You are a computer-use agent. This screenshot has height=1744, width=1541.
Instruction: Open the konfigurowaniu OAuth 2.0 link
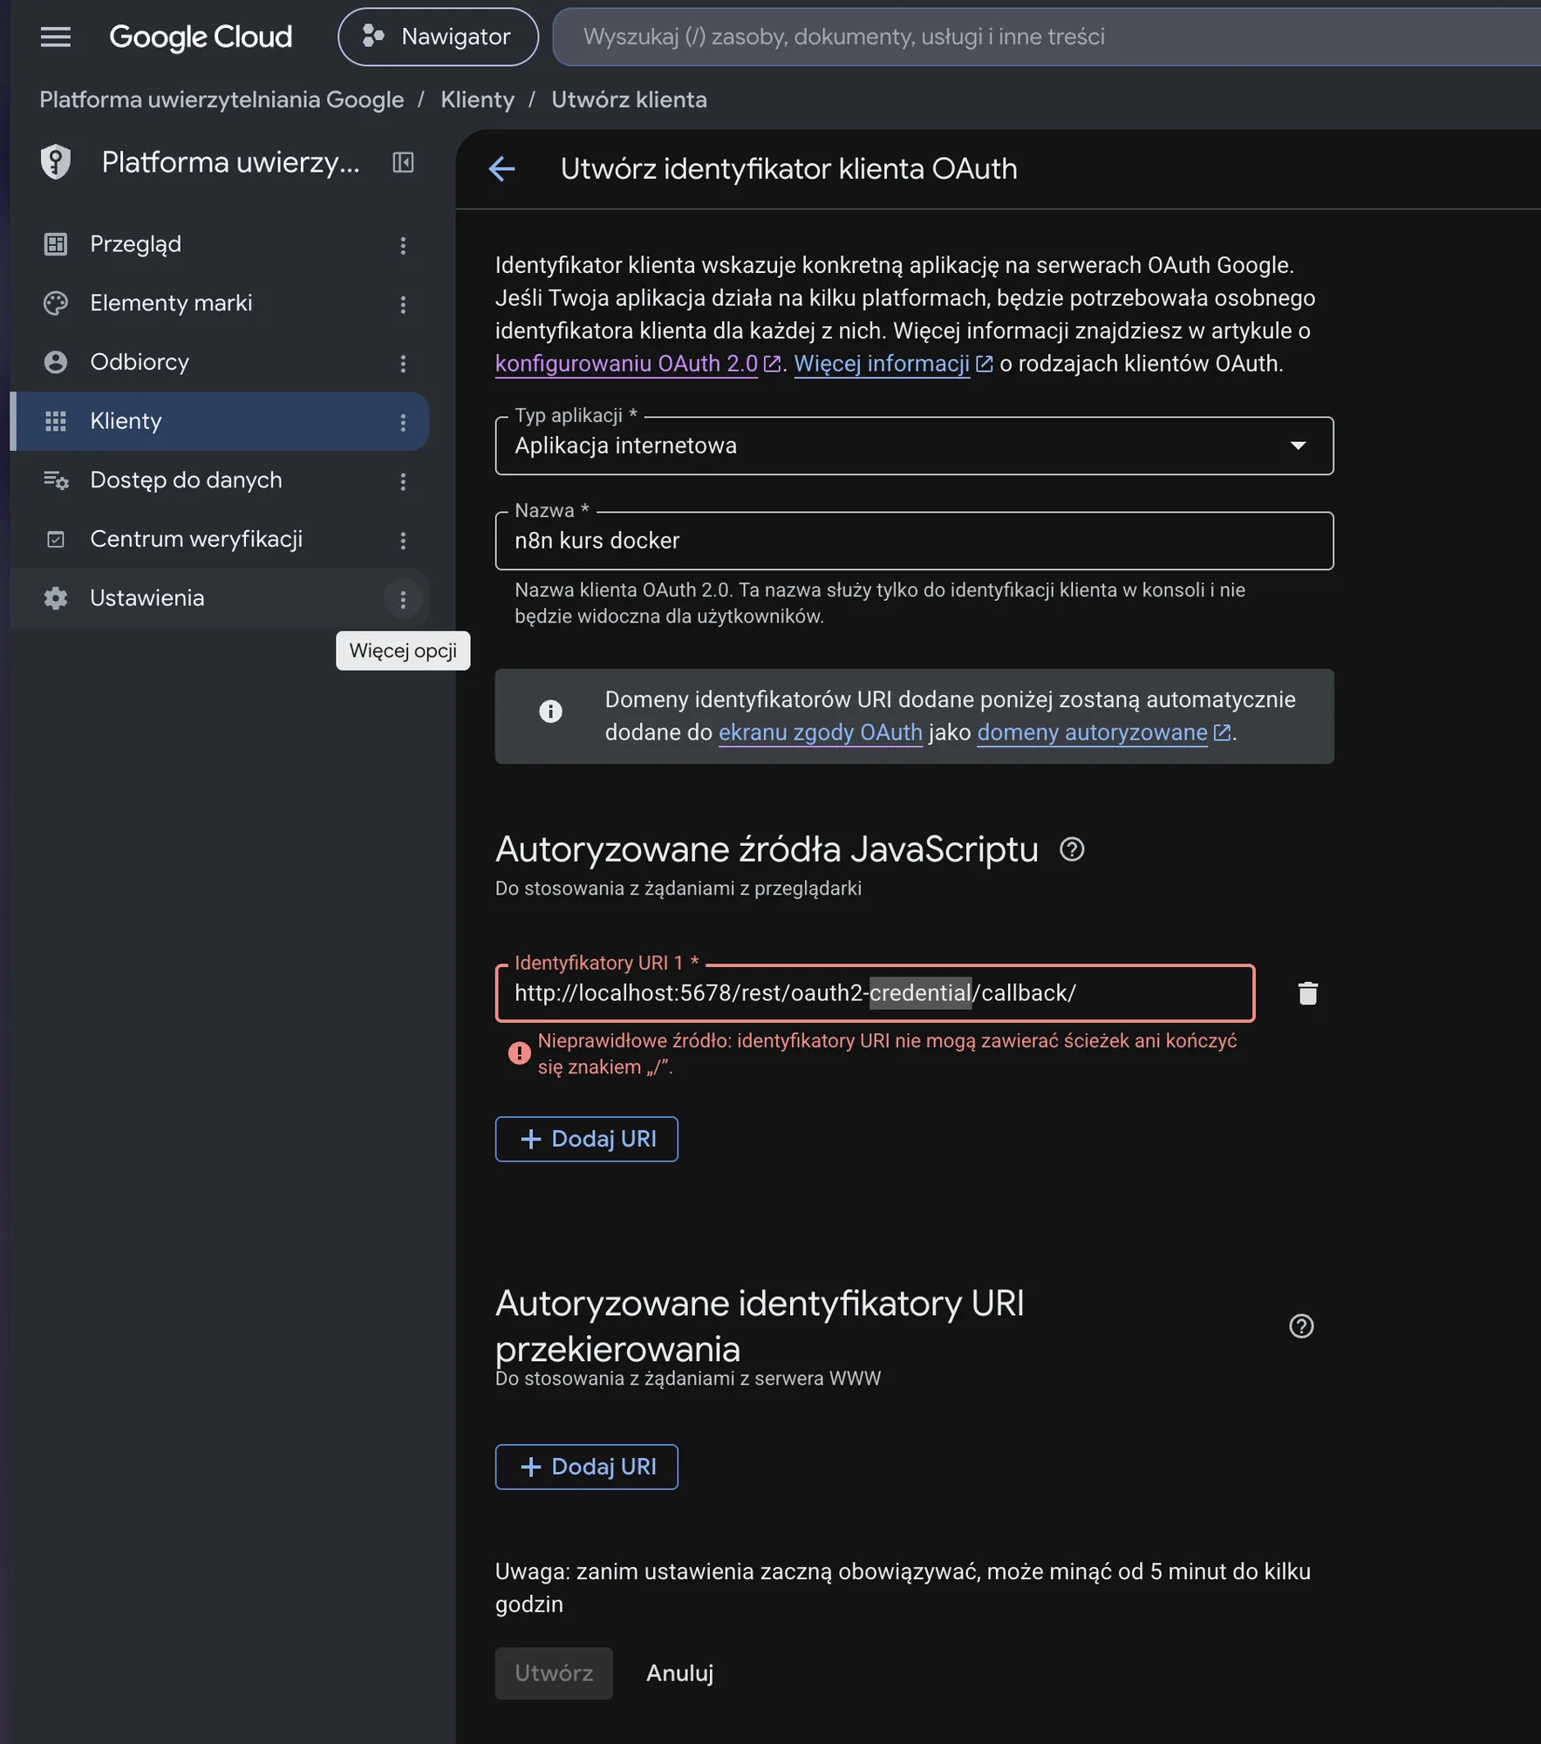pyautogui.click(x=638, y=364)
